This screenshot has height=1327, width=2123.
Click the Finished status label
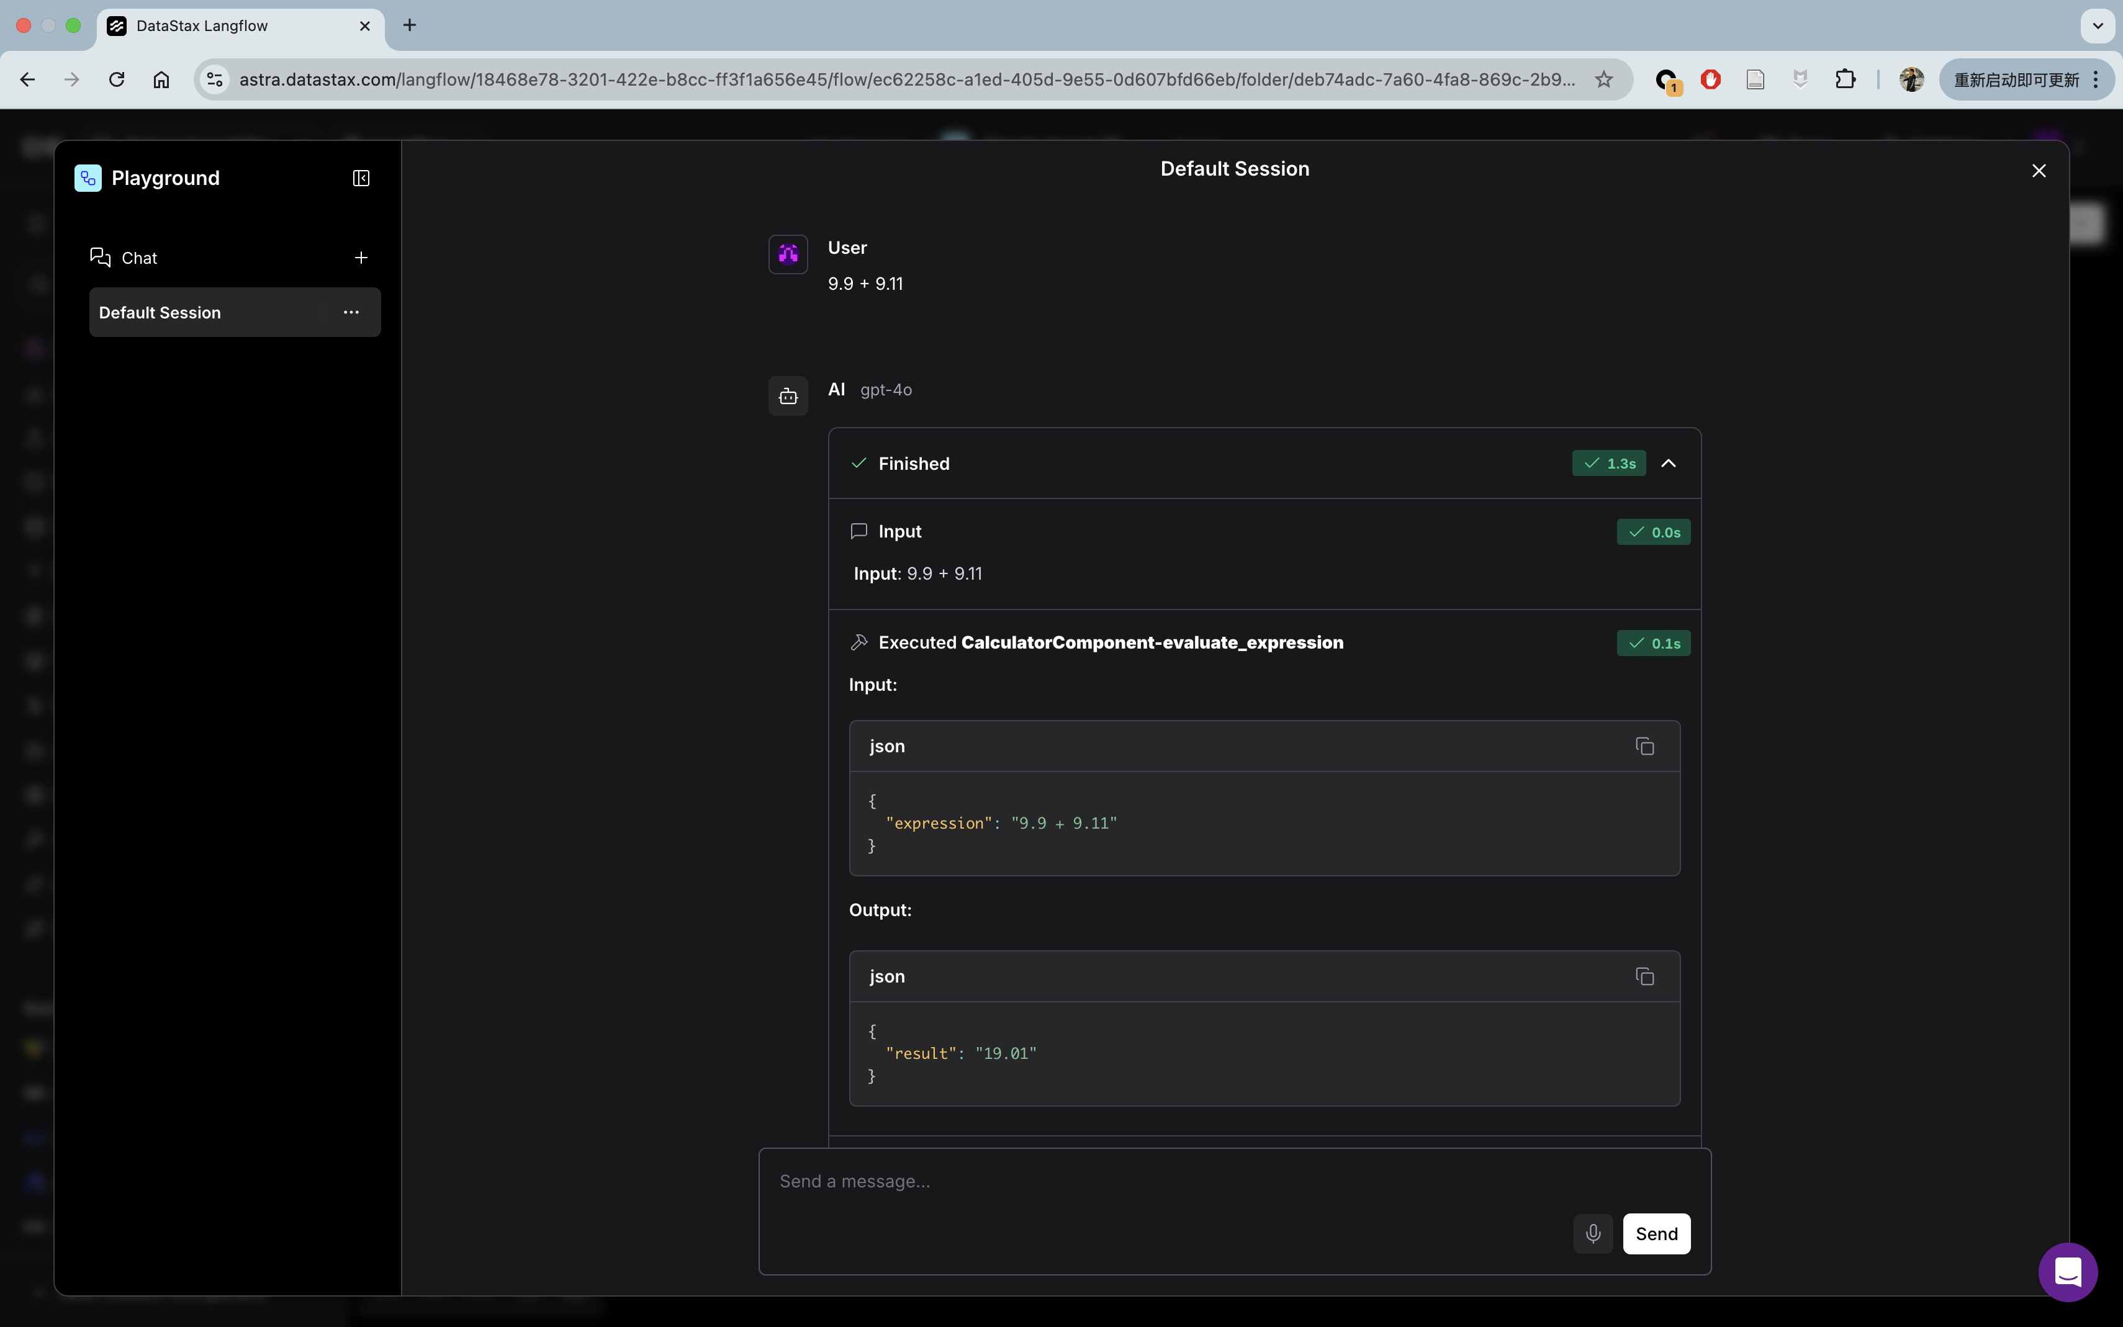coord(914,464)
